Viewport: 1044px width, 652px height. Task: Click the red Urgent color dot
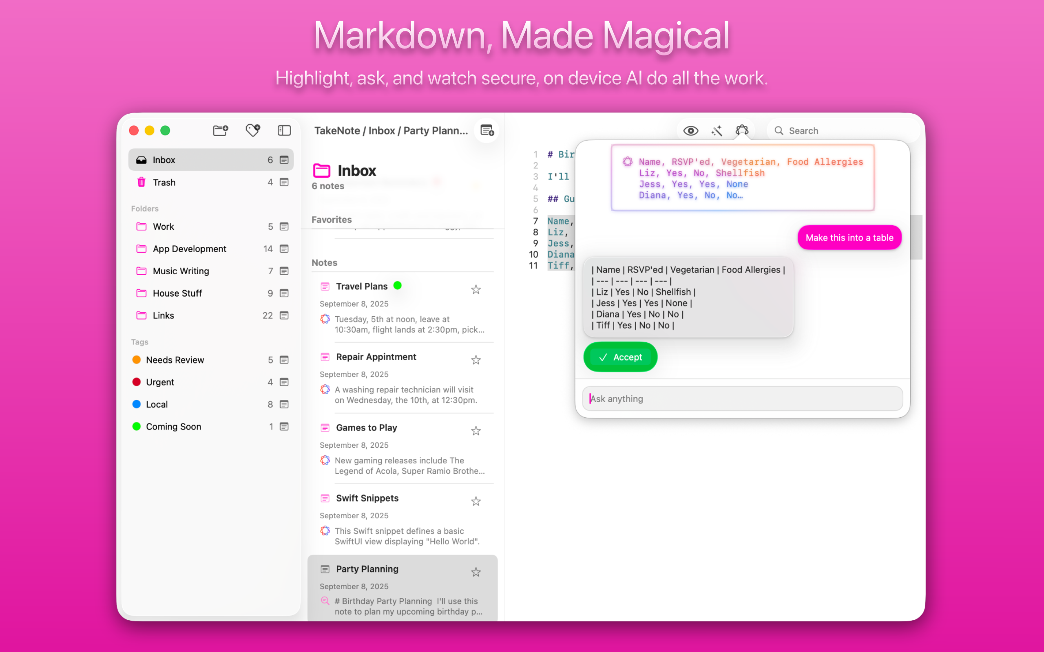point(136,382)
